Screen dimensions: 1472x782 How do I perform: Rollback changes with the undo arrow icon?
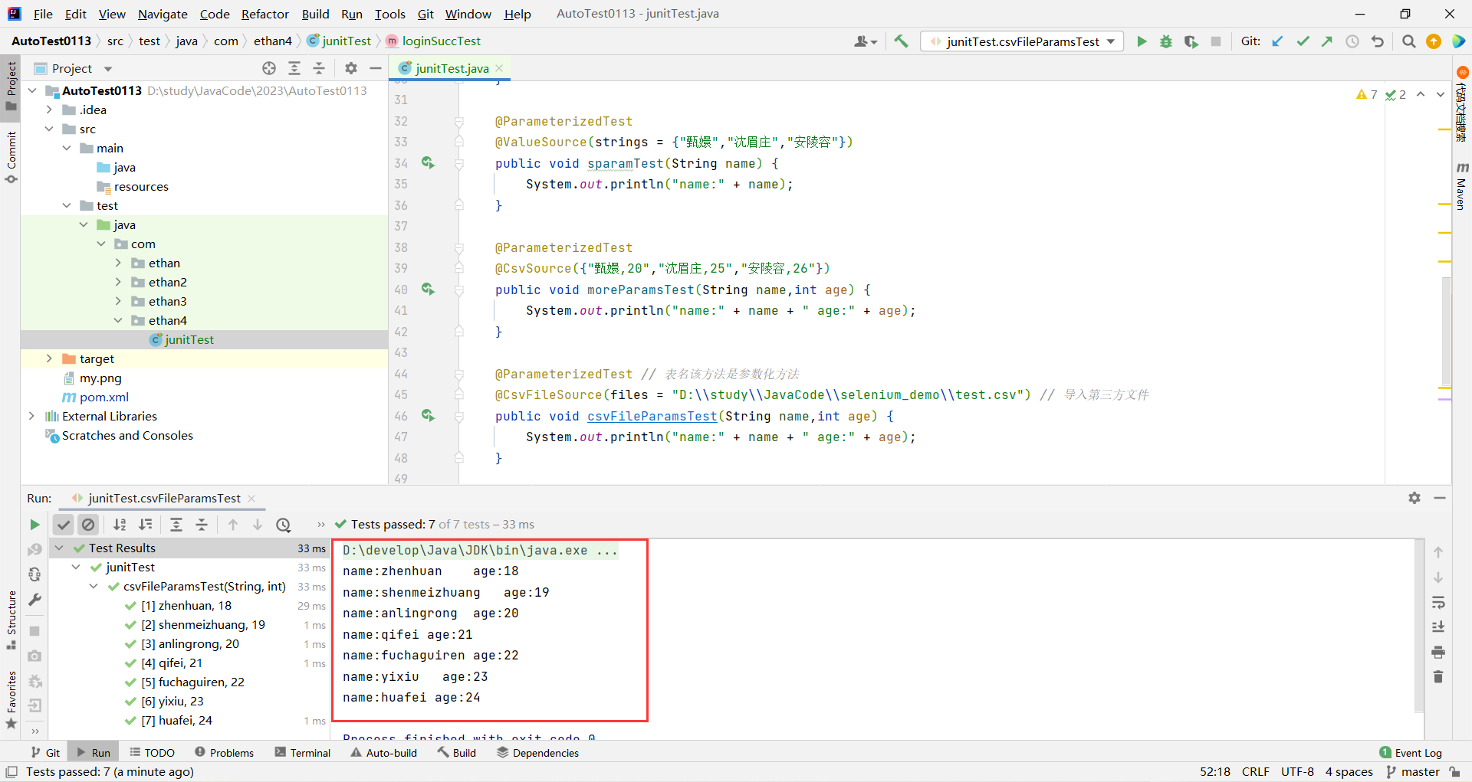point(1378,41)
